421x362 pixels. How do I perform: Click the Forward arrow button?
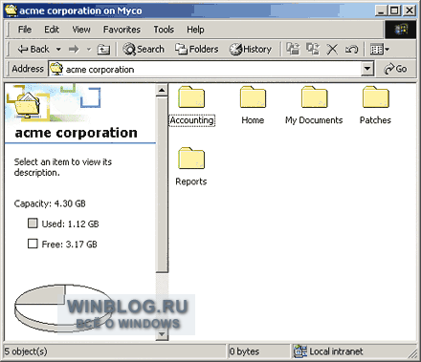pyautogui.click(x=74, y=50)
